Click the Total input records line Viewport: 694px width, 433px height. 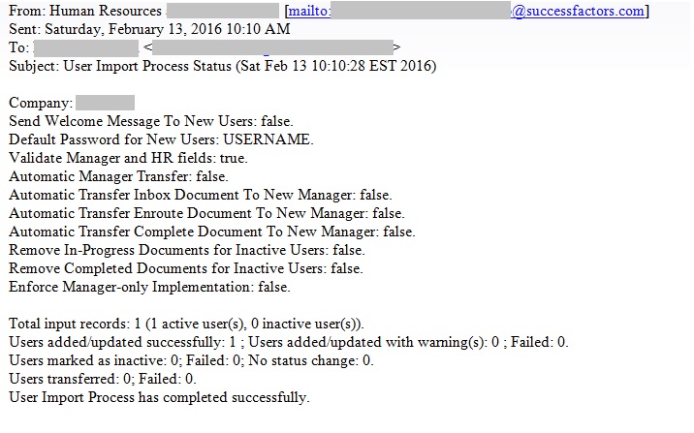click(186, 324)
